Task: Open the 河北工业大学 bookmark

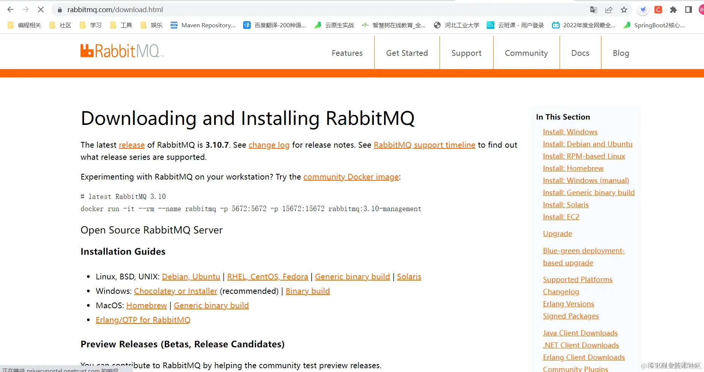Action: point(456,25)
